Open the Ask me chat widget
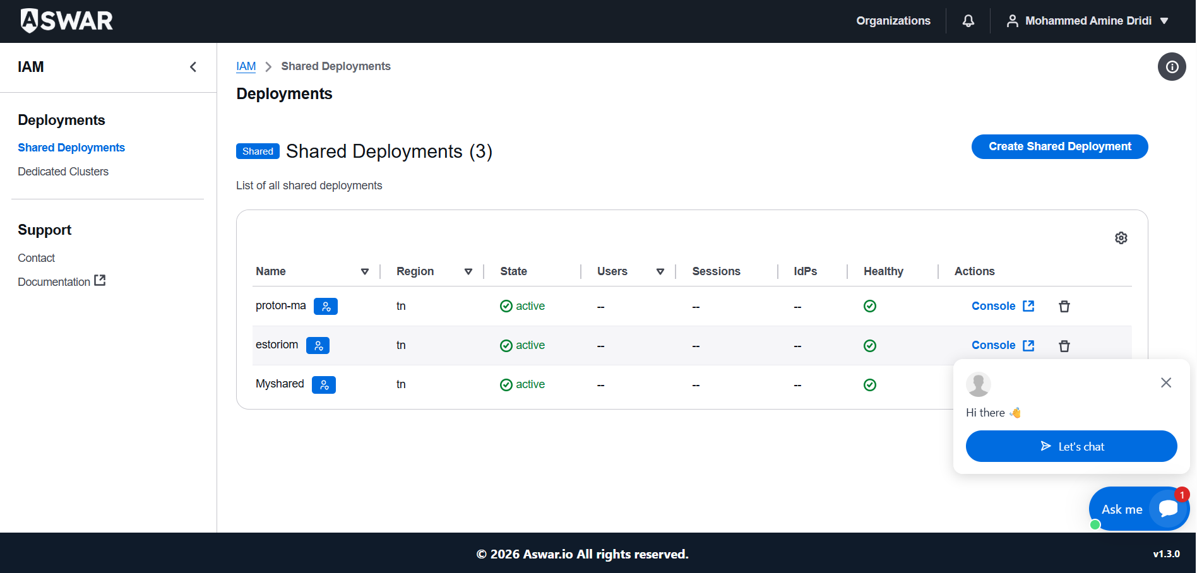The image size is (1197, 573). pos(1138,509)
